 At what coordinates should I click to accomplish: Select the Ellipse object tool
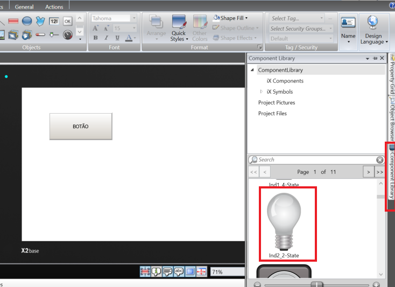pyautogui.click(x=26, y=22)
